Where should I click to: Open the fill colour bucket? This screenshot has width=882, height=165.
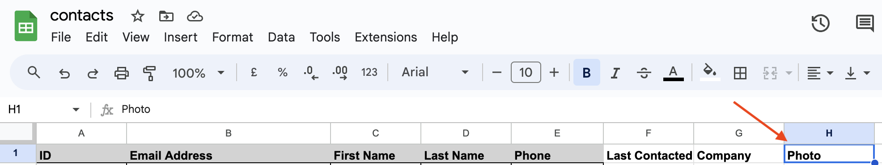pos(710,72)
